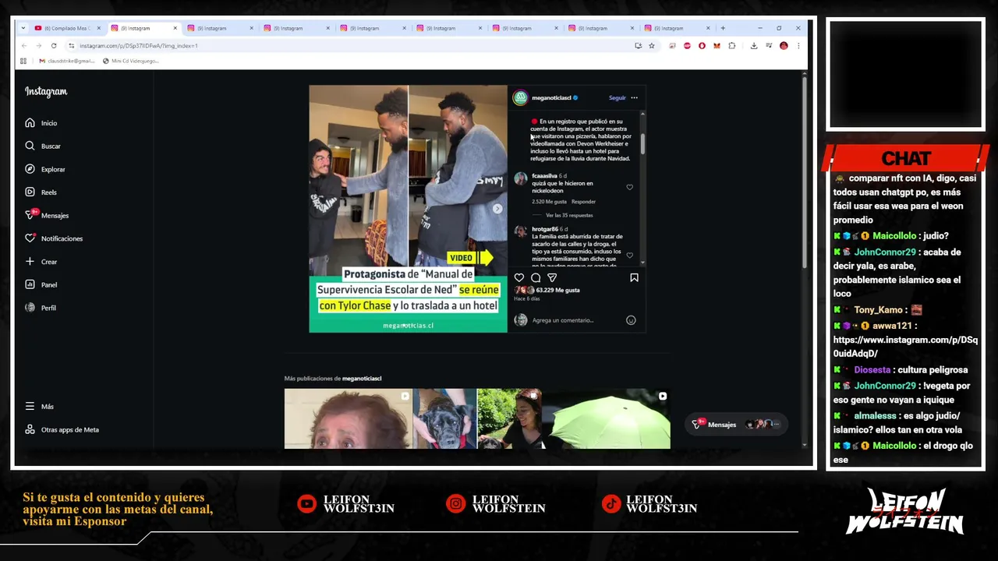This screenshot has height=561, width=998.
Task: Click the Instagram logo in the sidebar
Action: coord(46,92)
